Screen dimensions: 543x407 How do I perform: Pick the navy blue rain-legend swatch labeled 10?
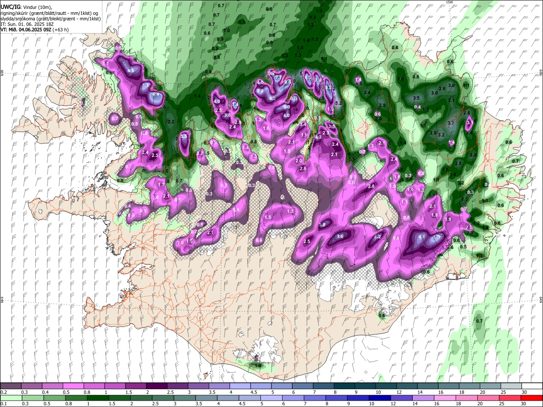tap(380, 398)
